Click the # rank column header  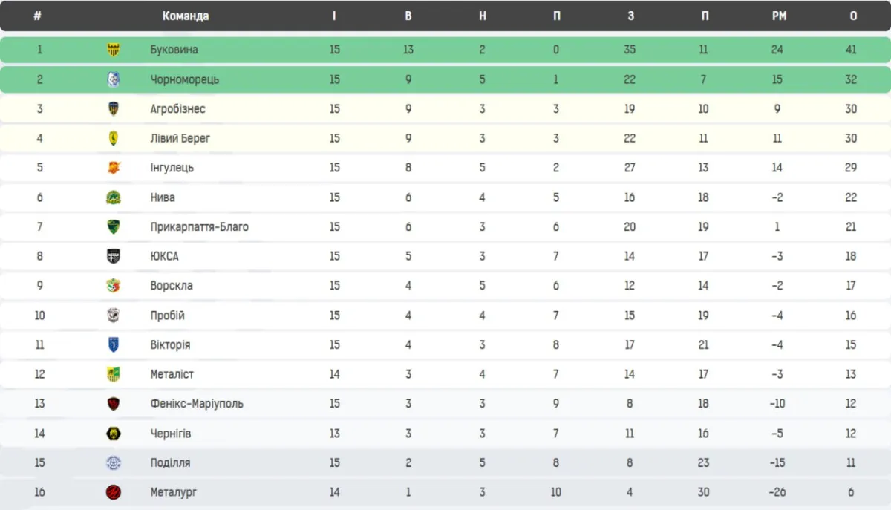[37, 16]
